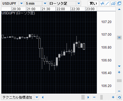
Task: Reset the chart view with refresh icon
Action: tap(119, 97)
